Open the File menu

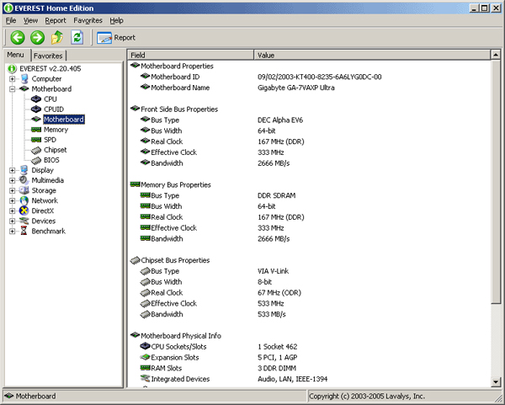[x=11, y=20]
